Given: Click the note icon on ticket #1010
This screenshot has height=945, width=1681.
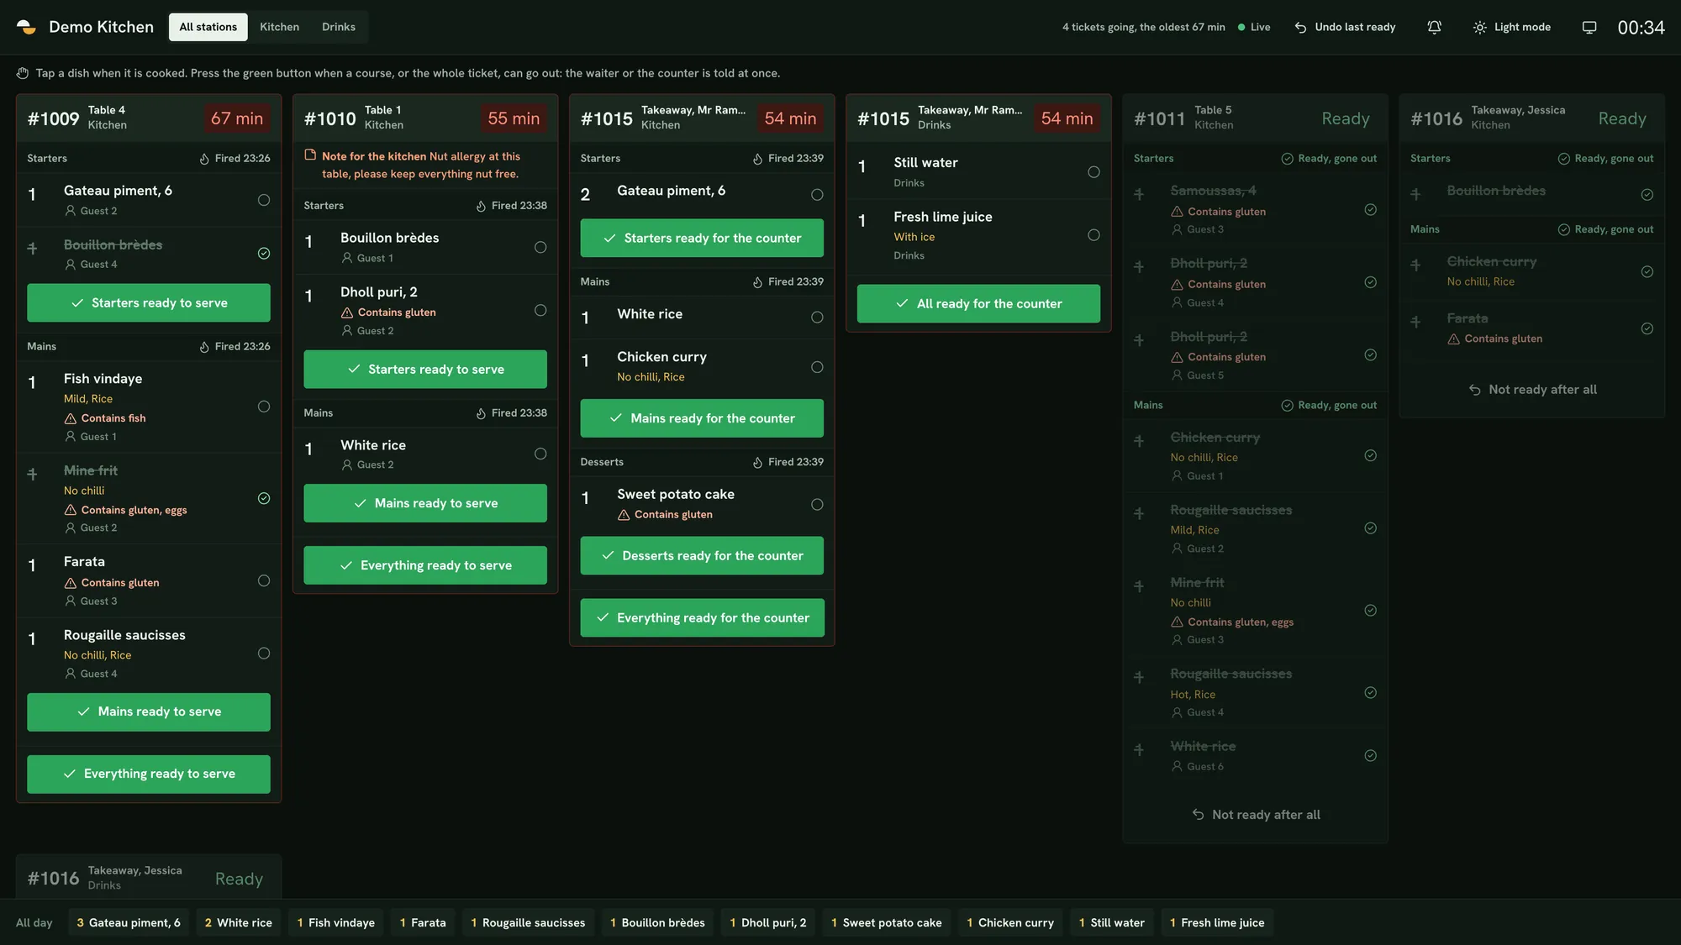Looking at the screenshot, I should (310, 155).
